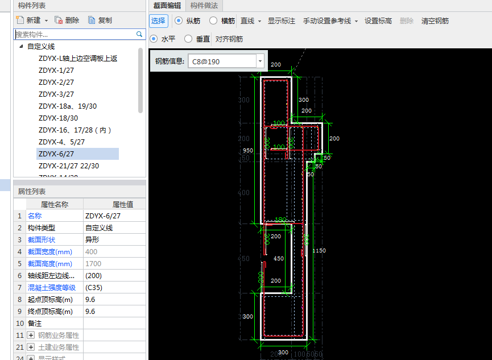Image resolution: width=492 pixels, height=360 pixels.
Task: Collapse the 自定义线 tree node
Action: click(21, 47)
